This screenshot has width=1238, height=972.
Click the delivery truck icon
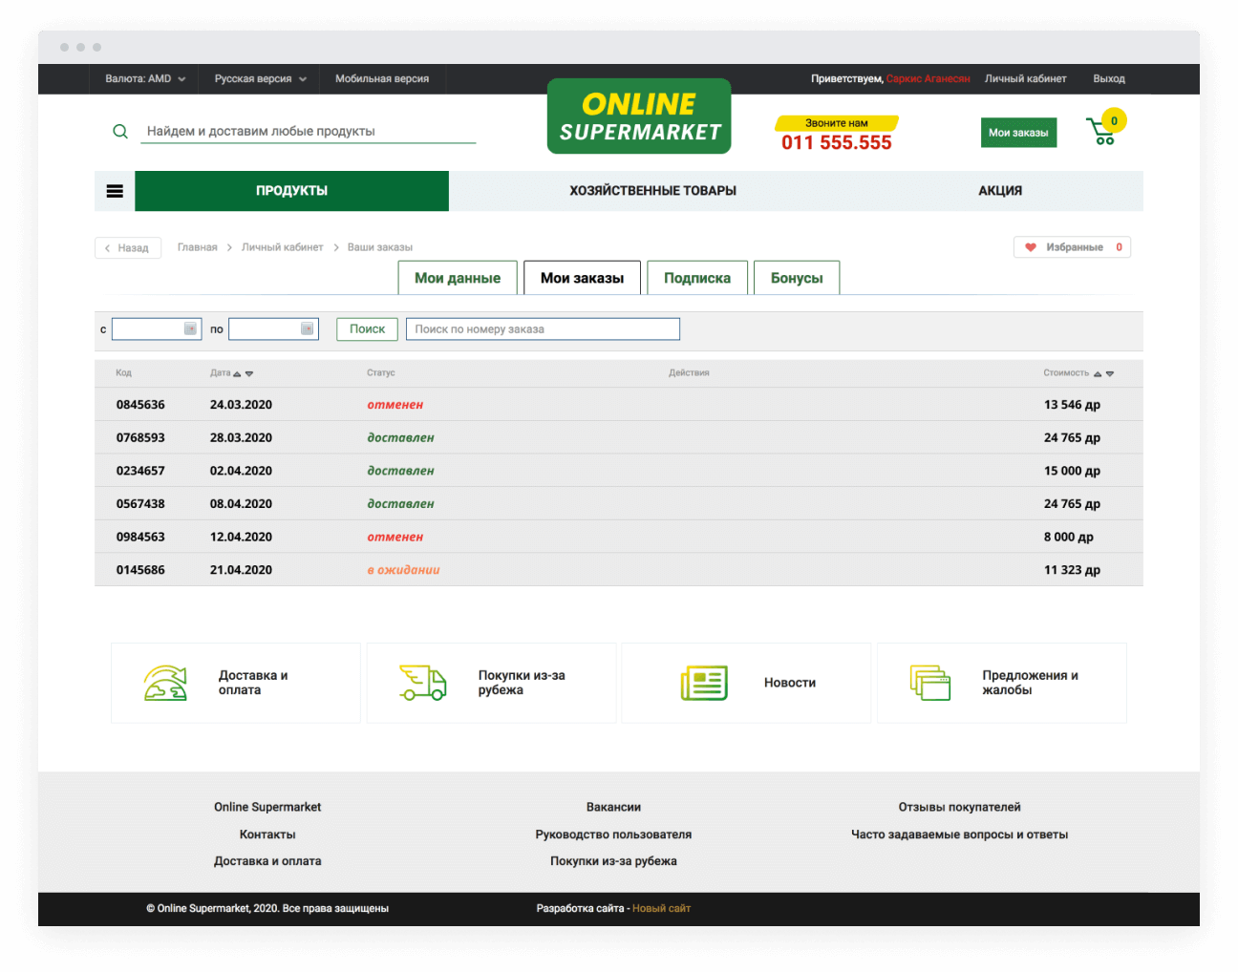(x=423, y=683)
